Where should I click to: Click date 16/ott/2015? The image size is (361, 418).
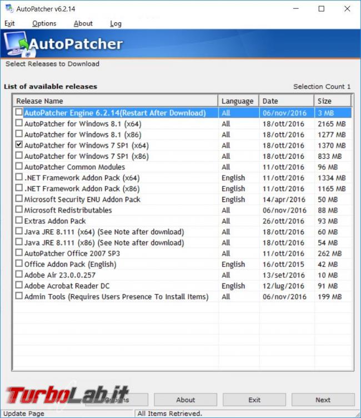click(283, 264)
